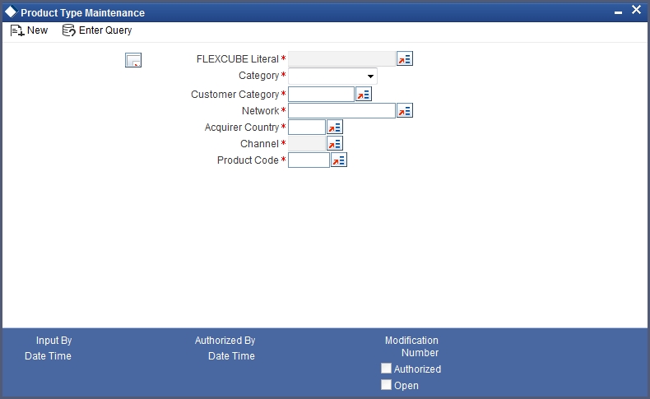Open the Customer Category lookup list icon
Screen dimensions: 650x399
click(364, 94)
